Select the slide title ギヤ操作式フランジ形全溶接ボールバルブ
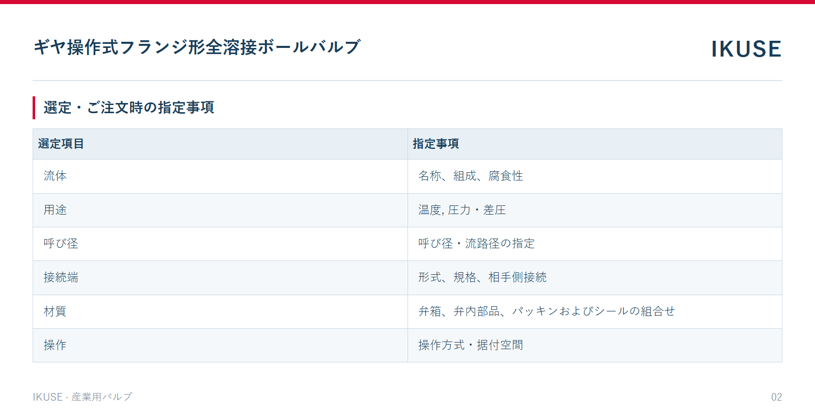Viewport: 815px width, 419px height. (x=197, y=47)
